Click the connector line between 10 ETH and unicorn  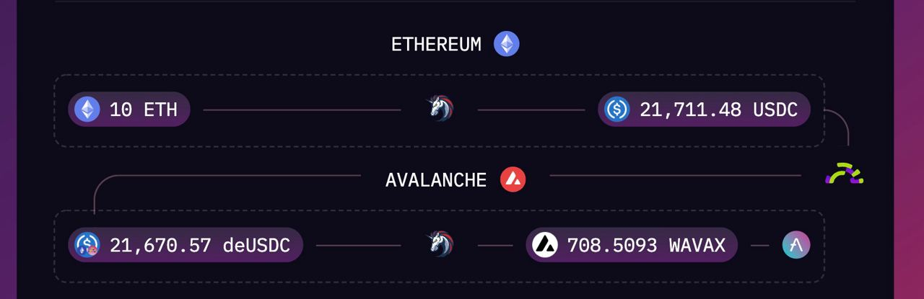pos(302,110)
